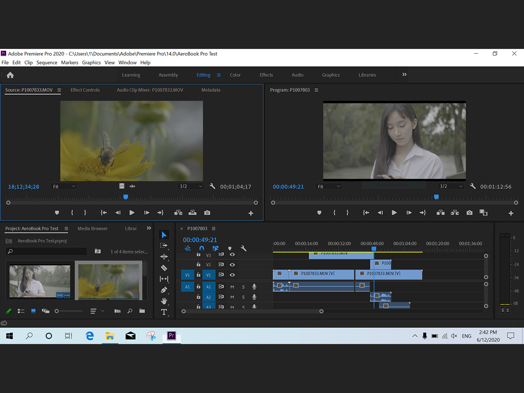Mute audio track A1
The image size is (524, 393).
pyautogui.click(x=232, y=287)
